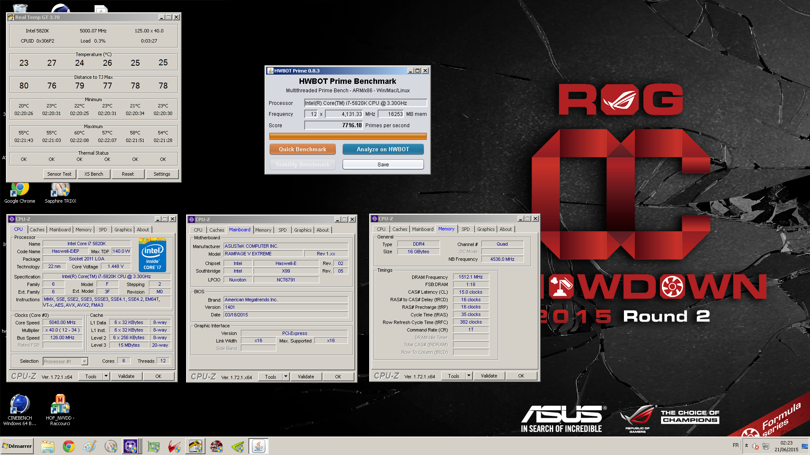The height and width of the screenshot is (455, 810).
Task: Click the Core Speed value 5040.00 MHz
Action: (62, 322)
